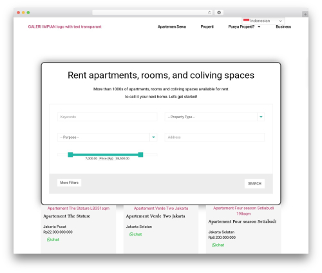This screenshot has width=322, height=273.
Task: Open Apartement The Stature LB351sqm link
Action: pos(79,208)
